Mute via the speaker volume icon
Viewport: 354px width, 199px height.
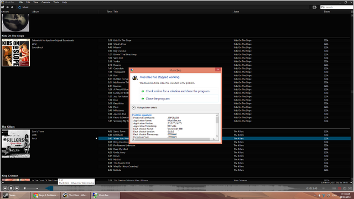tap(25, 188)
